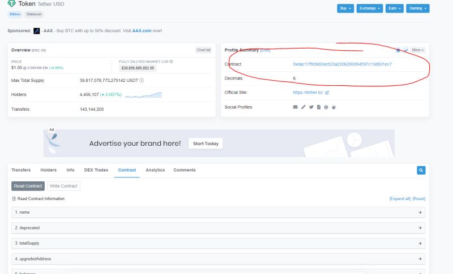Click the Decimals value 6
The width and height of the screenshot is (453, 274).
(294, 79)
